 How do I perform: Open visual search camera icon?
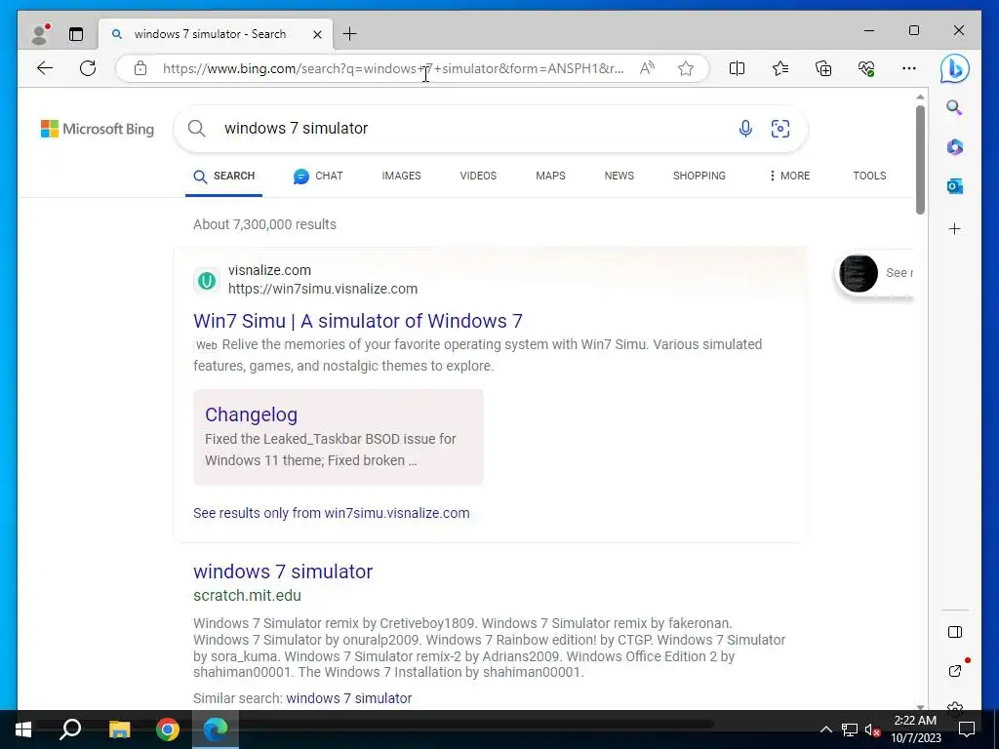tap(779, 129)
